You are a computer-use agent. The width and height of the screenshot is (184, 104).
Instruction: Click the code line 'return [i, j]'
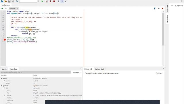[28, 34]
